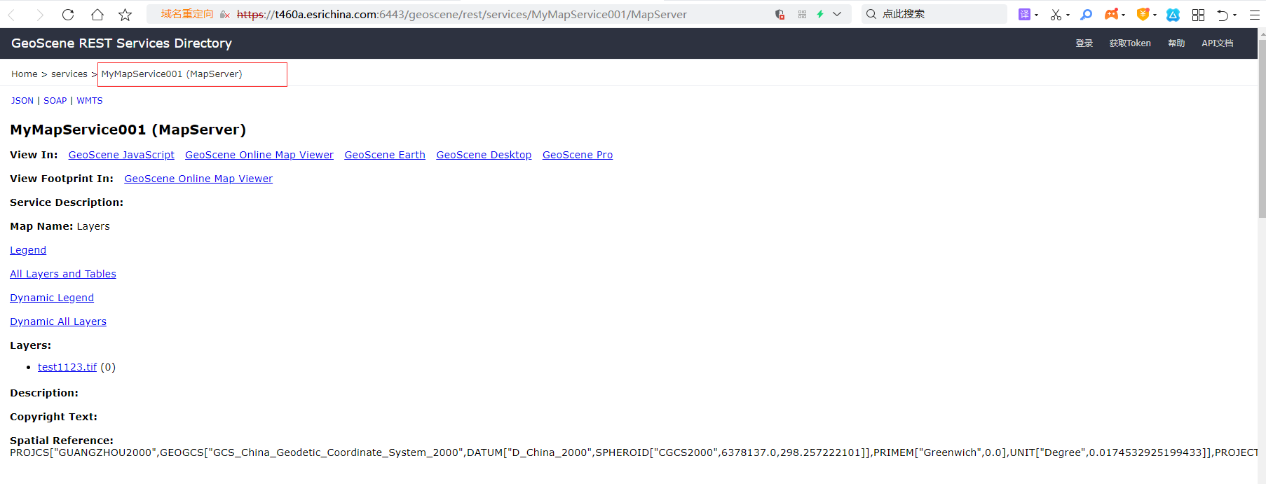The image size is (1266, 484).
Task: Expand the game controller dropdown arrow
Action: [1123, 15]
